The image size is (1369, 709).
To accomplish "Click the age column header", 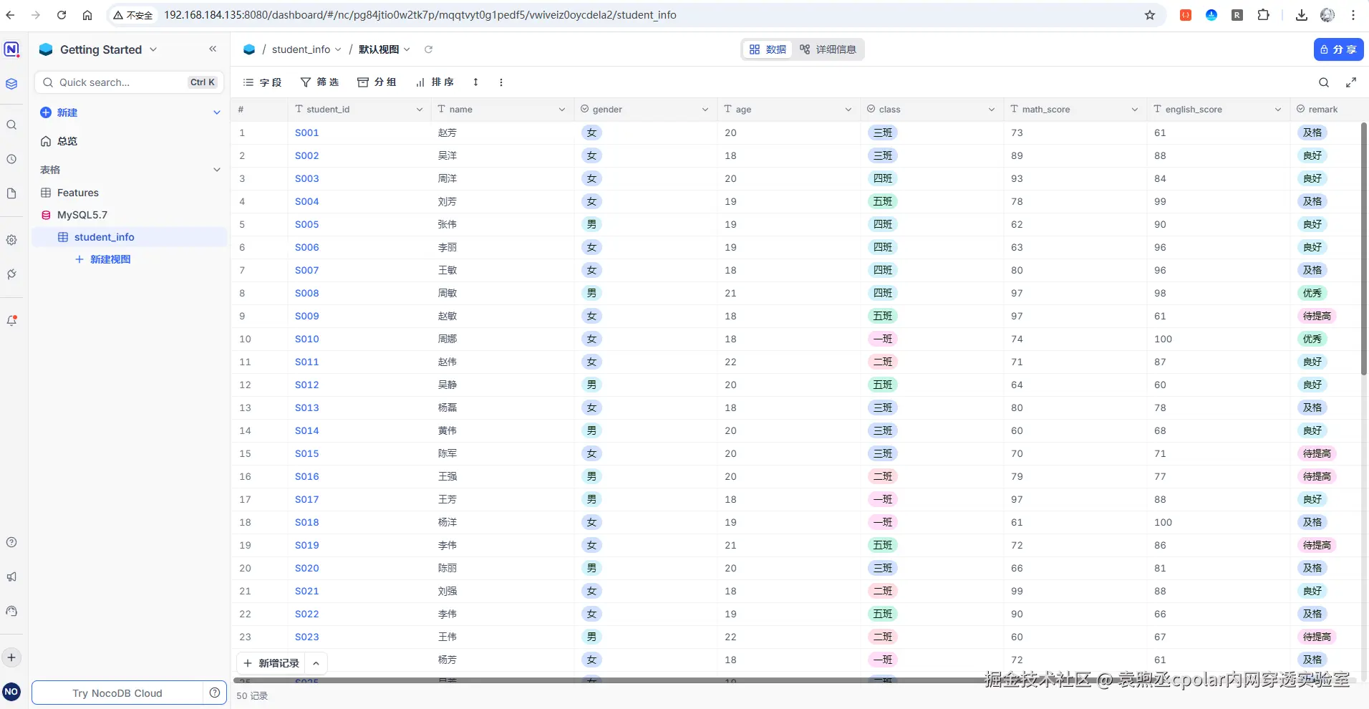I will (x=788, y=110).
